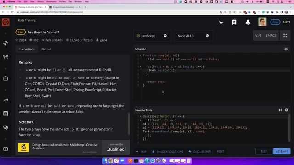Click the collections count 382
The image size is (294, 165).
34,40
